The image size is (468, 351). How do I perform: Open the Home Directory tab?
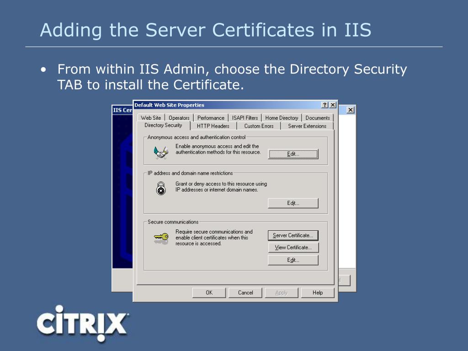coord(282,118)
